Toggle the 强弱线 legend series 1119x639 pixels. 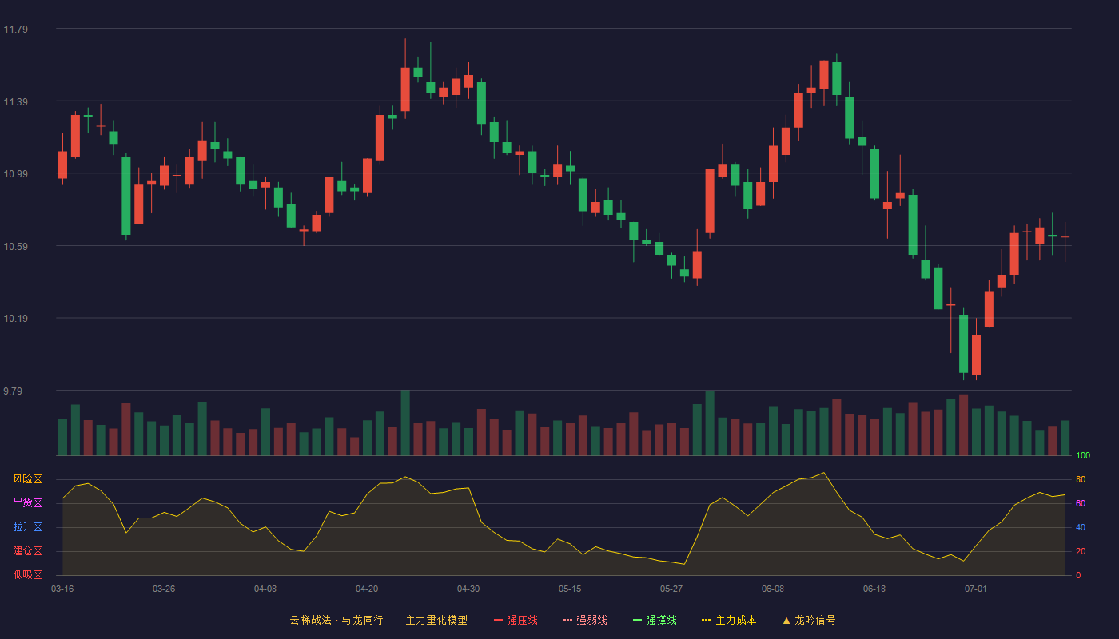(585, 620)
